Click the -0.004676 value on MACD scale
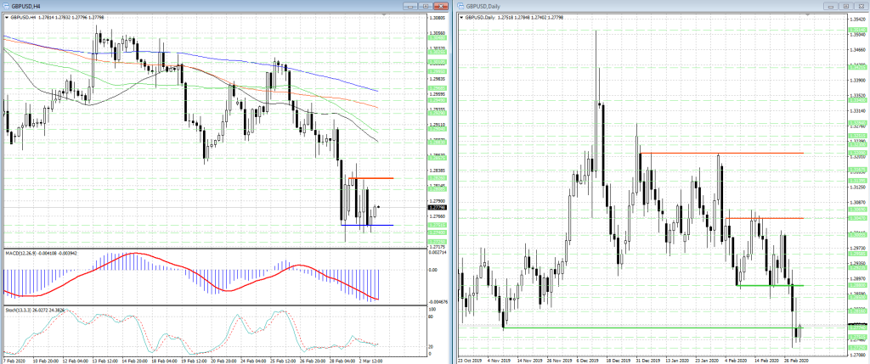This screenshot has height=364, width=870. [438, 302]
